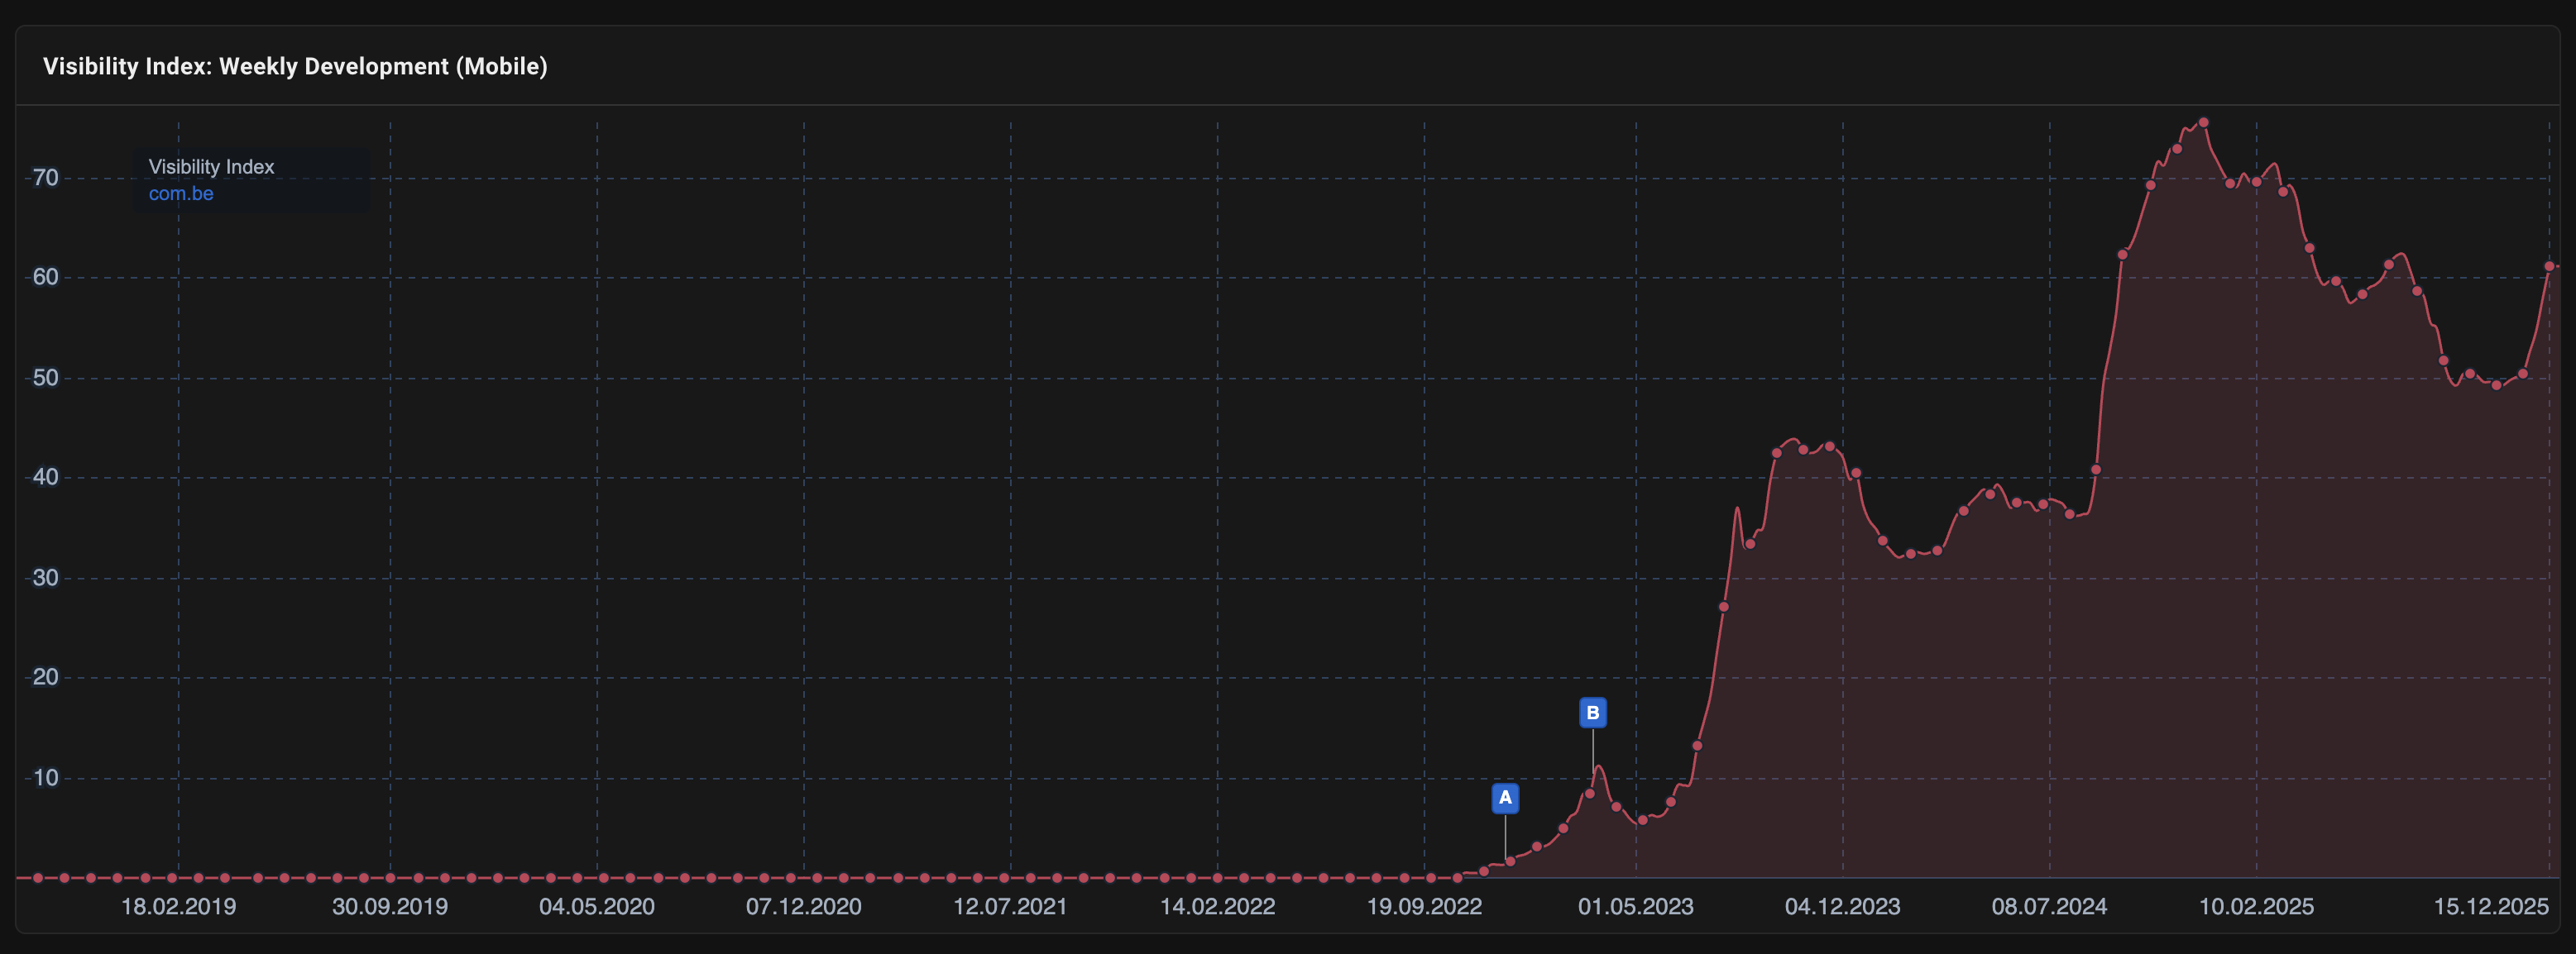Click the 10.02.2025 date axis label
The height and width of the screenshot is (954, 2576).
coord(2256,907)
